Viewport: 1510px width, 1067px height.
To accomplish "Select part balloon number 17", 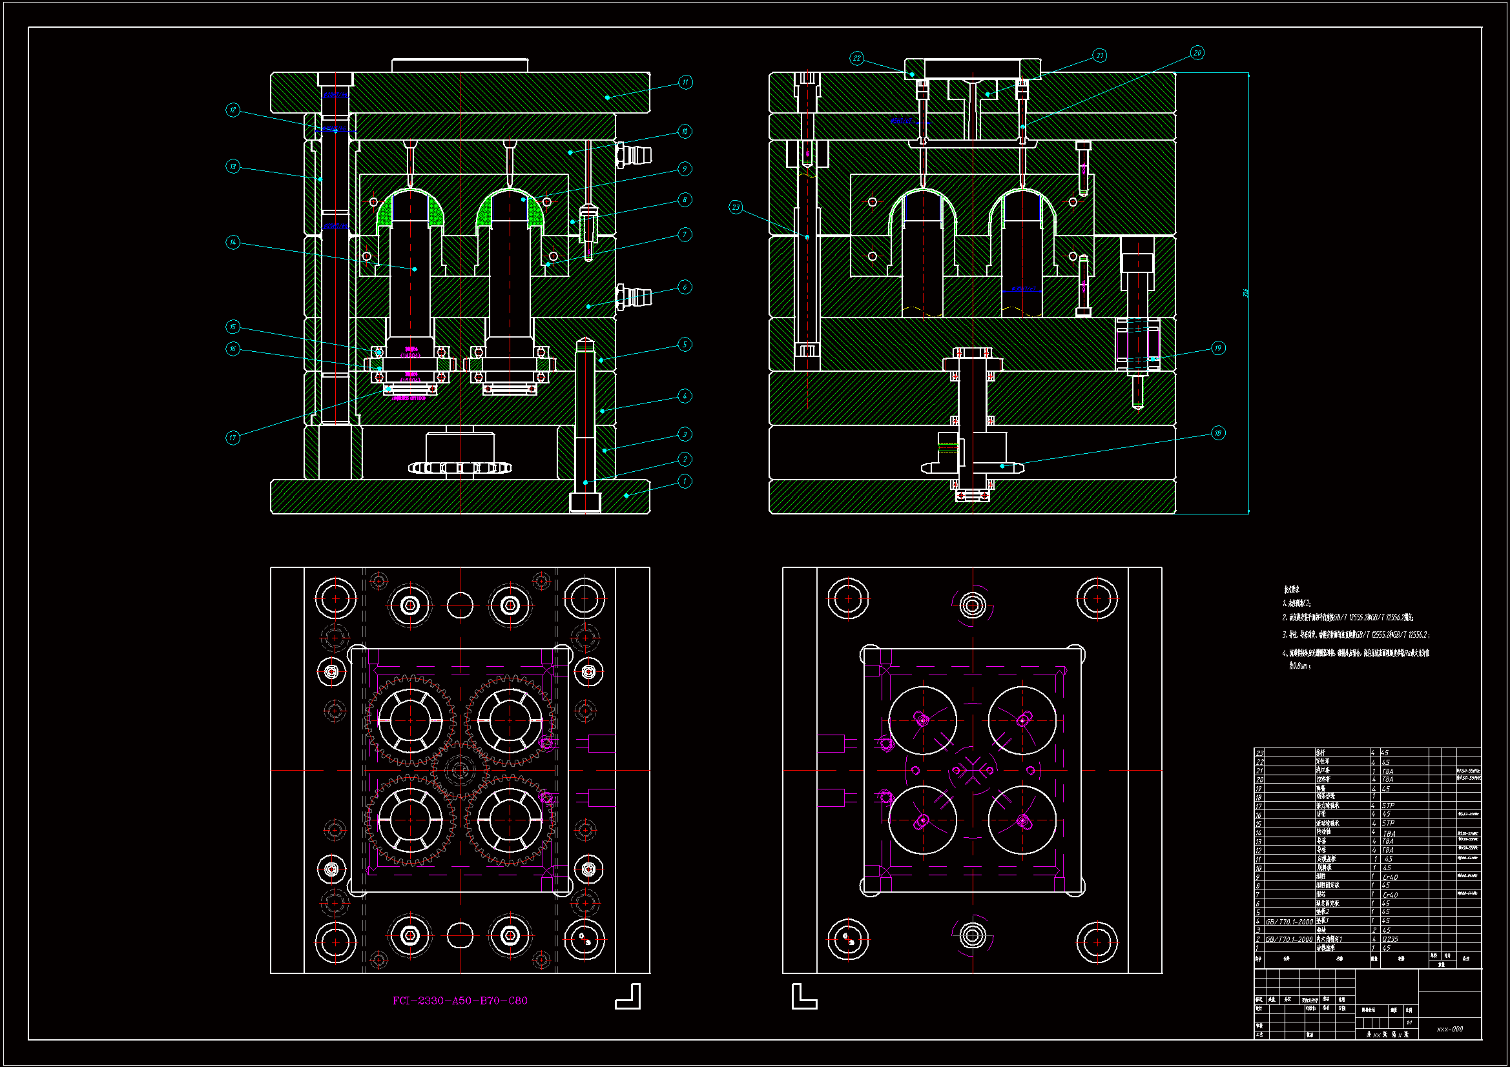I will (x=233, y=438).
